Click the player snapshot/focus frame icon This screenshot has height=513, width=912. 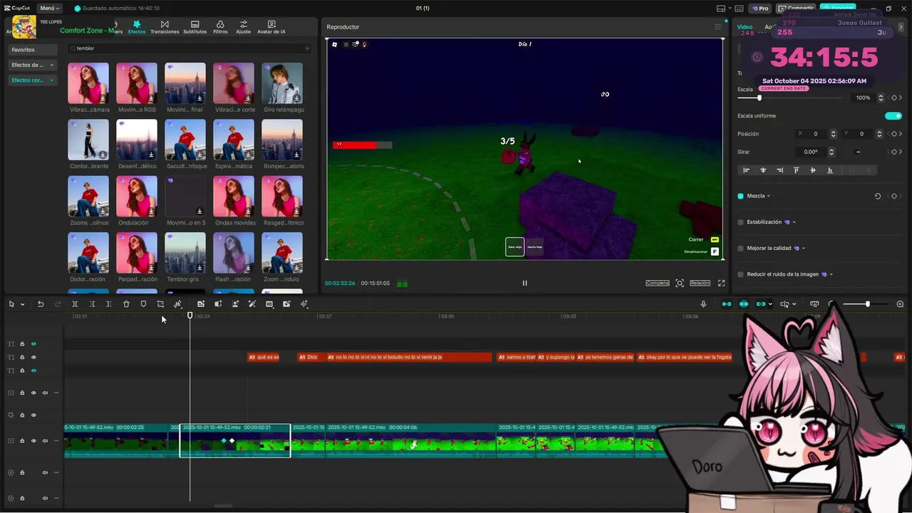680,283
